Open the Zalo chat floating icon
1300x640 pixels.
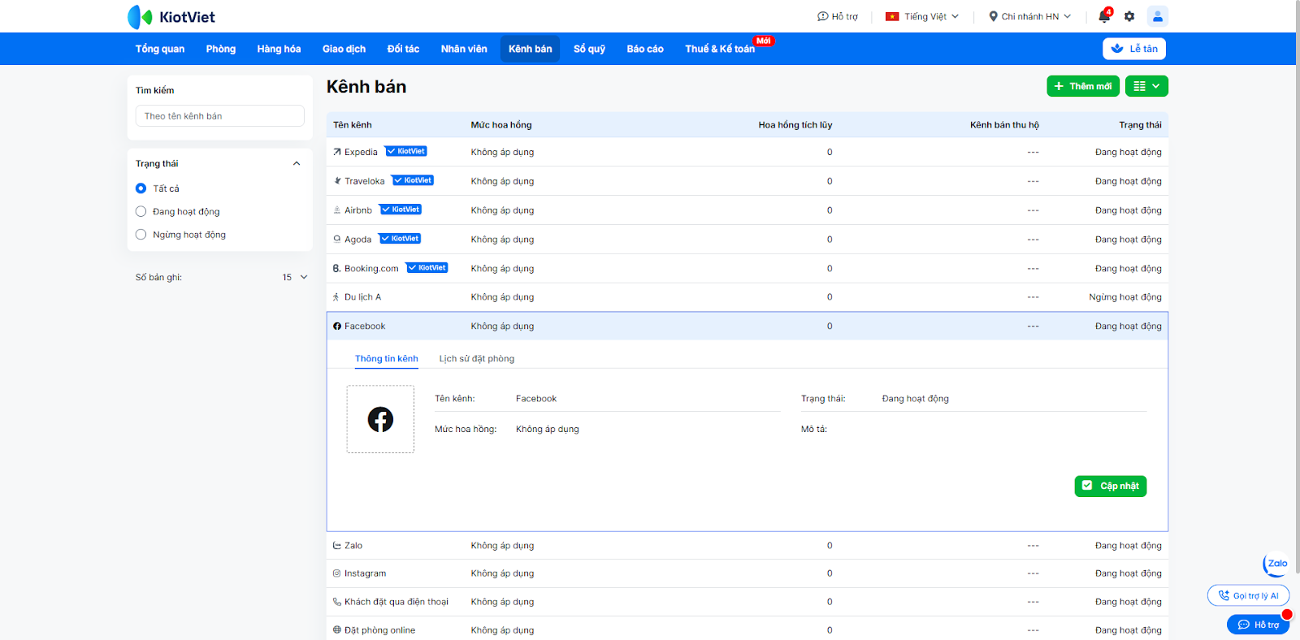pyautogui.click(x=1276, y=564)
